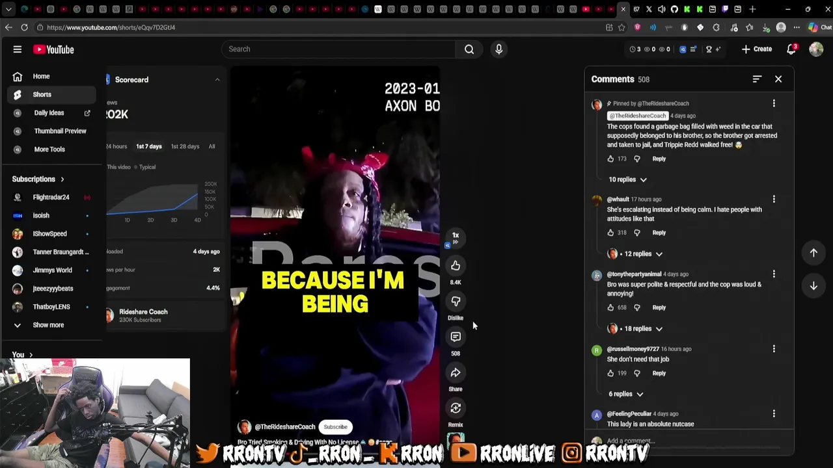Open a new browser tab
This screenshot has height=468, width=833.
pos(753,9)
